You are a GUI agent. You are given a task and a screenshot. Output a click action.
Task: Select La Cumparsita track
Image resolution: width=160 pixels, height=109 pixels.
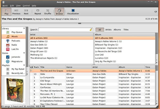click(93, 77)
